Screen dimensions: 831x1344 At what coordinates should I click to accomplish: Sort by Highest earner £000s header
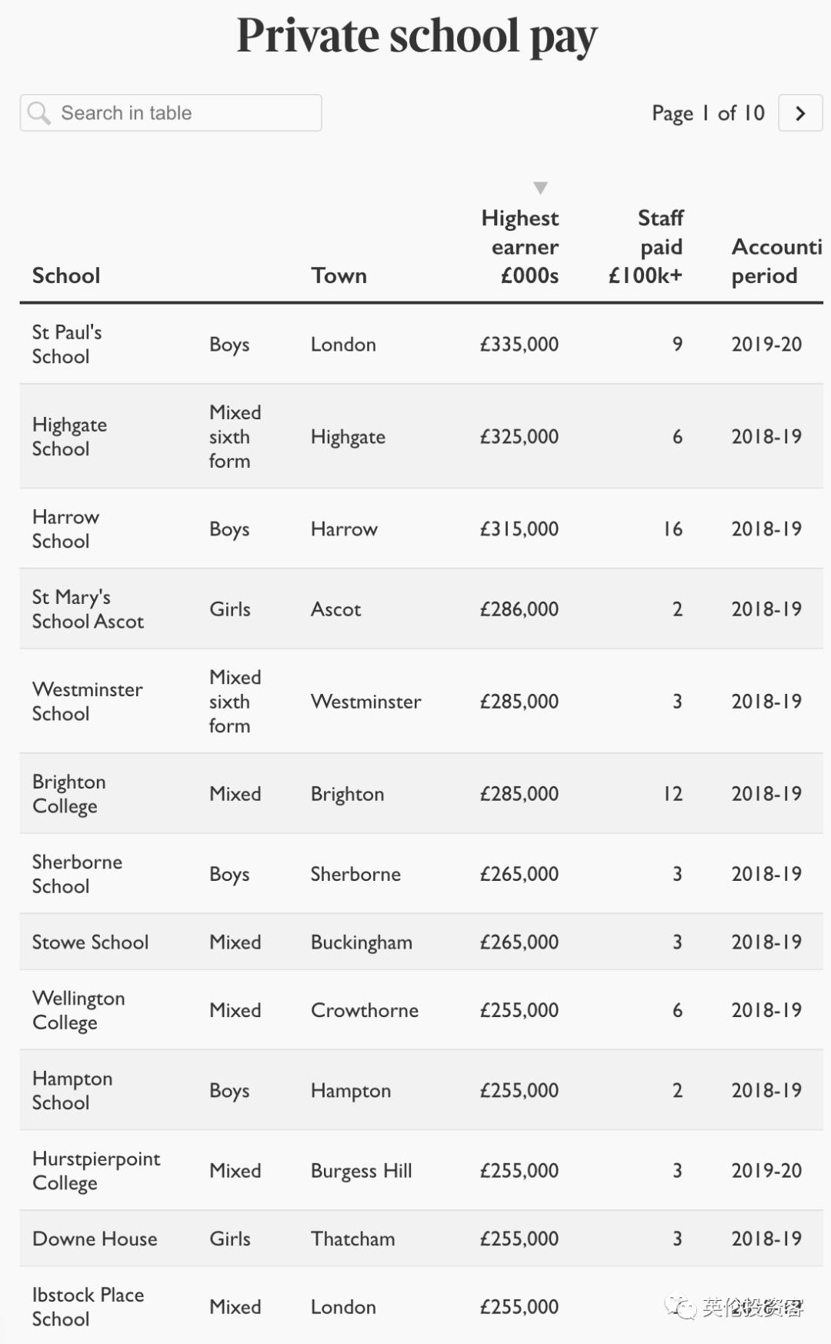pyautogui.click(x=520, y=247)
